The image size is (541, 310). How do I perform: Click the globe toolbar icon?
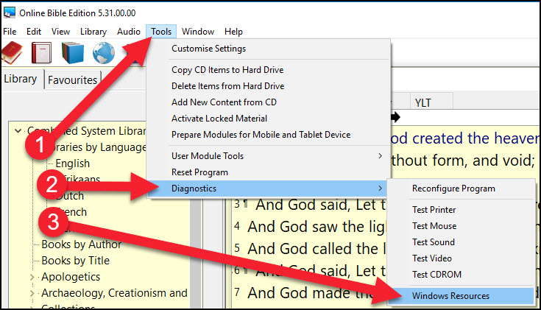[104, 53]
